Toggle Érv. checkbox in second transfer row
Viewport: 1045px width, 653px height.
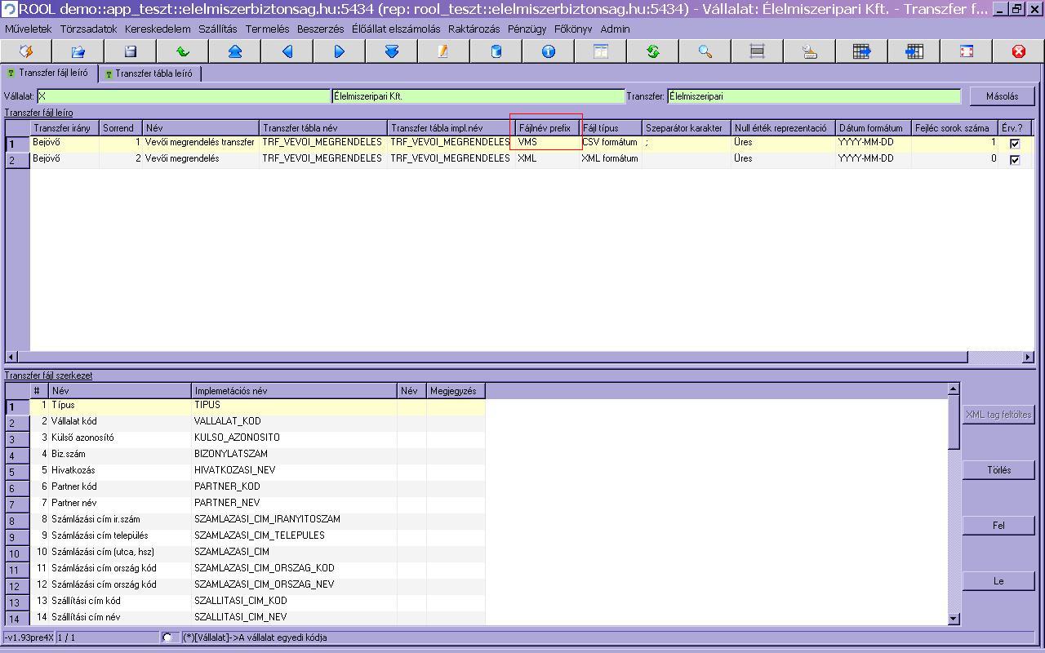(x=1014, y=160)
